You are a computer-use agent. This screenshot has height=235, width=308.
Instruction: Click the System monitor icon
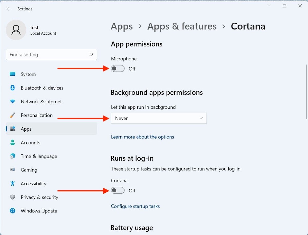(13, 74)
